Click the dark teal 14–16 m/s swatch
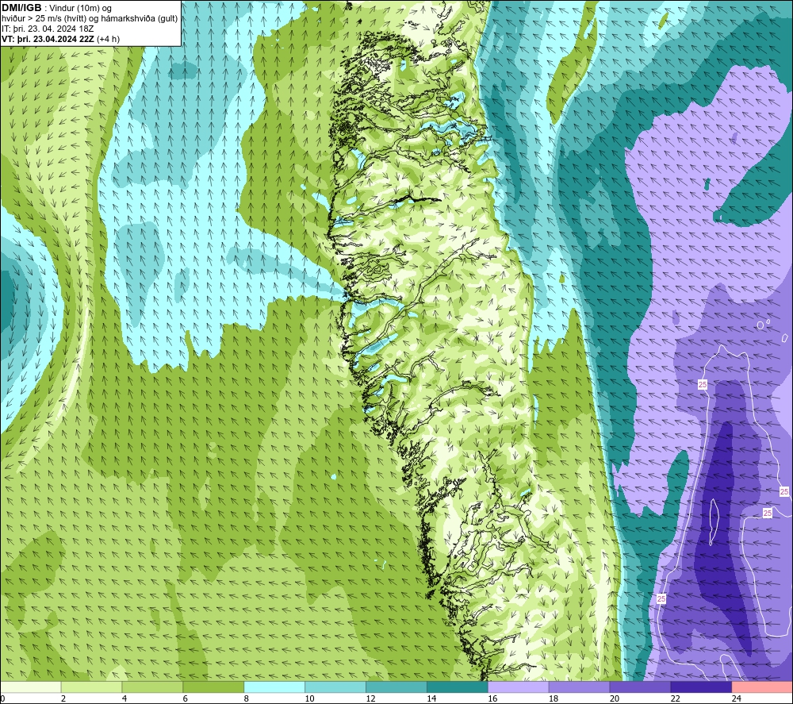Image resolution: width=793 pixels, height=704 pixels. (x=458, y=687)
